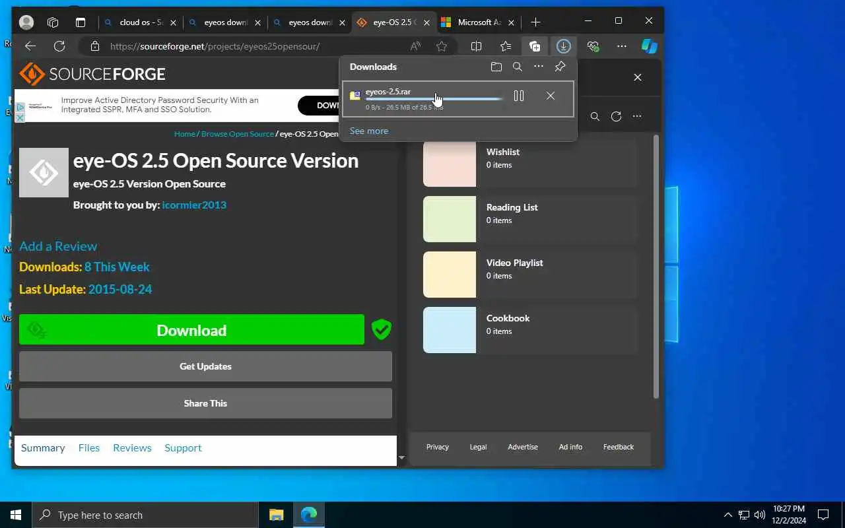Image resolution: width=845 pixels, height=528 pixels.
Task: Close the ad banner X icon
Action: pos(20,117)
